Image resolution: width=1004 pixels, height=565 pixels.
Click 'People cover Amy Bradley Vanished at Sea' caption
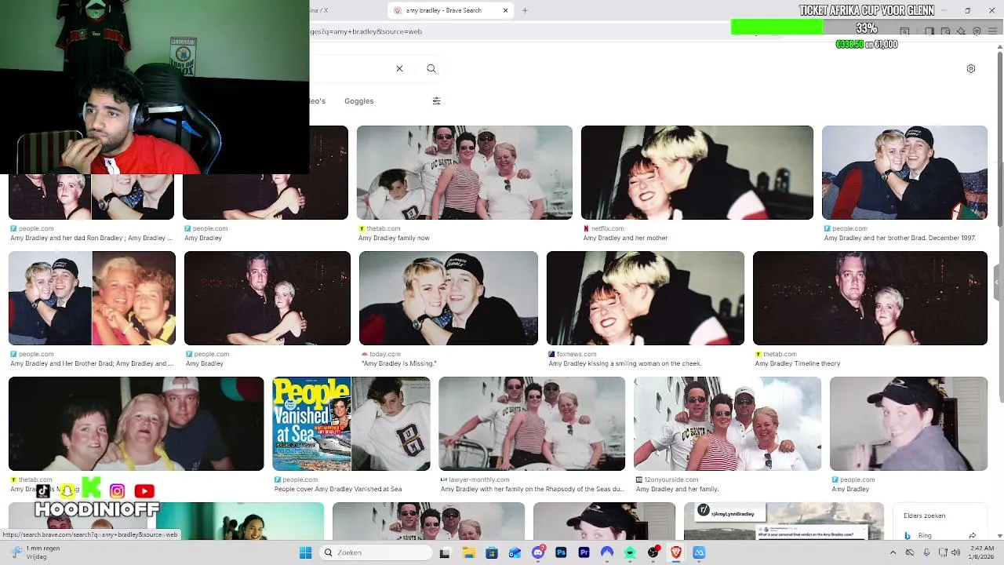pyautogui.click(x=338, y=489)
